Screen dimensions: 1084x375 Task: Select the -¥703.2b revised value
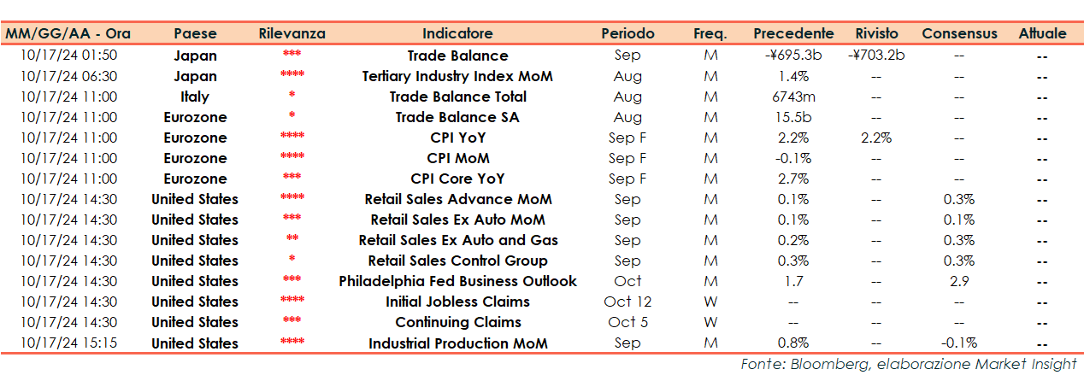pos(876,56)
